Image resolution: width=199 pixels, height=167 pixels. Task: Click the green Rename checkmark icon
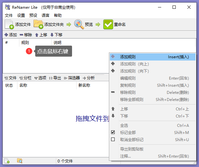coord(108,24)
